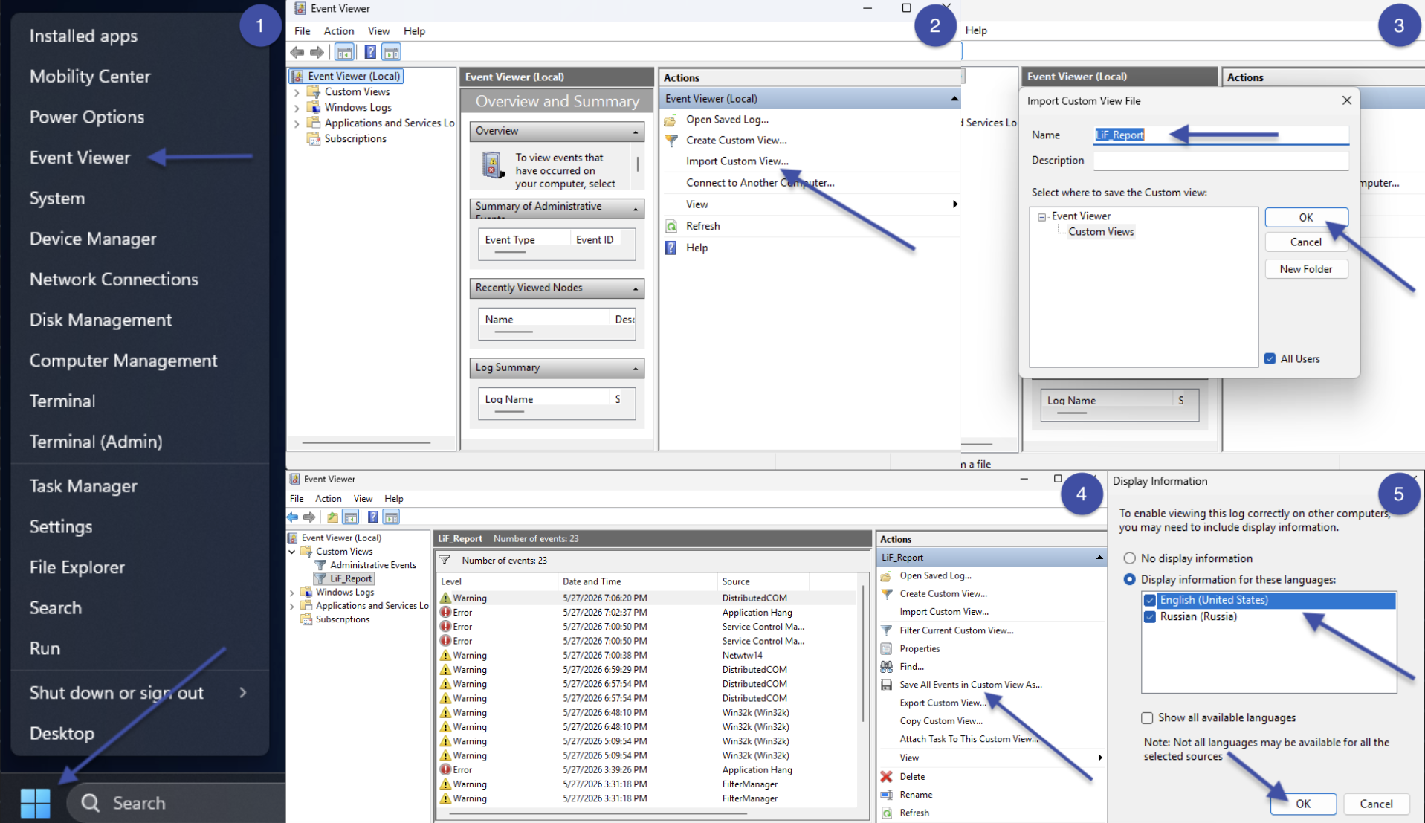Click the Name field containing LiF_Report
This screenshot has height=823, width=1425.
(1221, 135)
